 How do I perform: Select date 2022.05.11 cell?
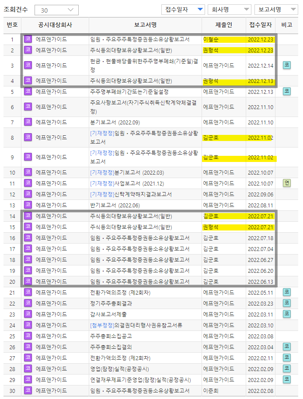261,292
